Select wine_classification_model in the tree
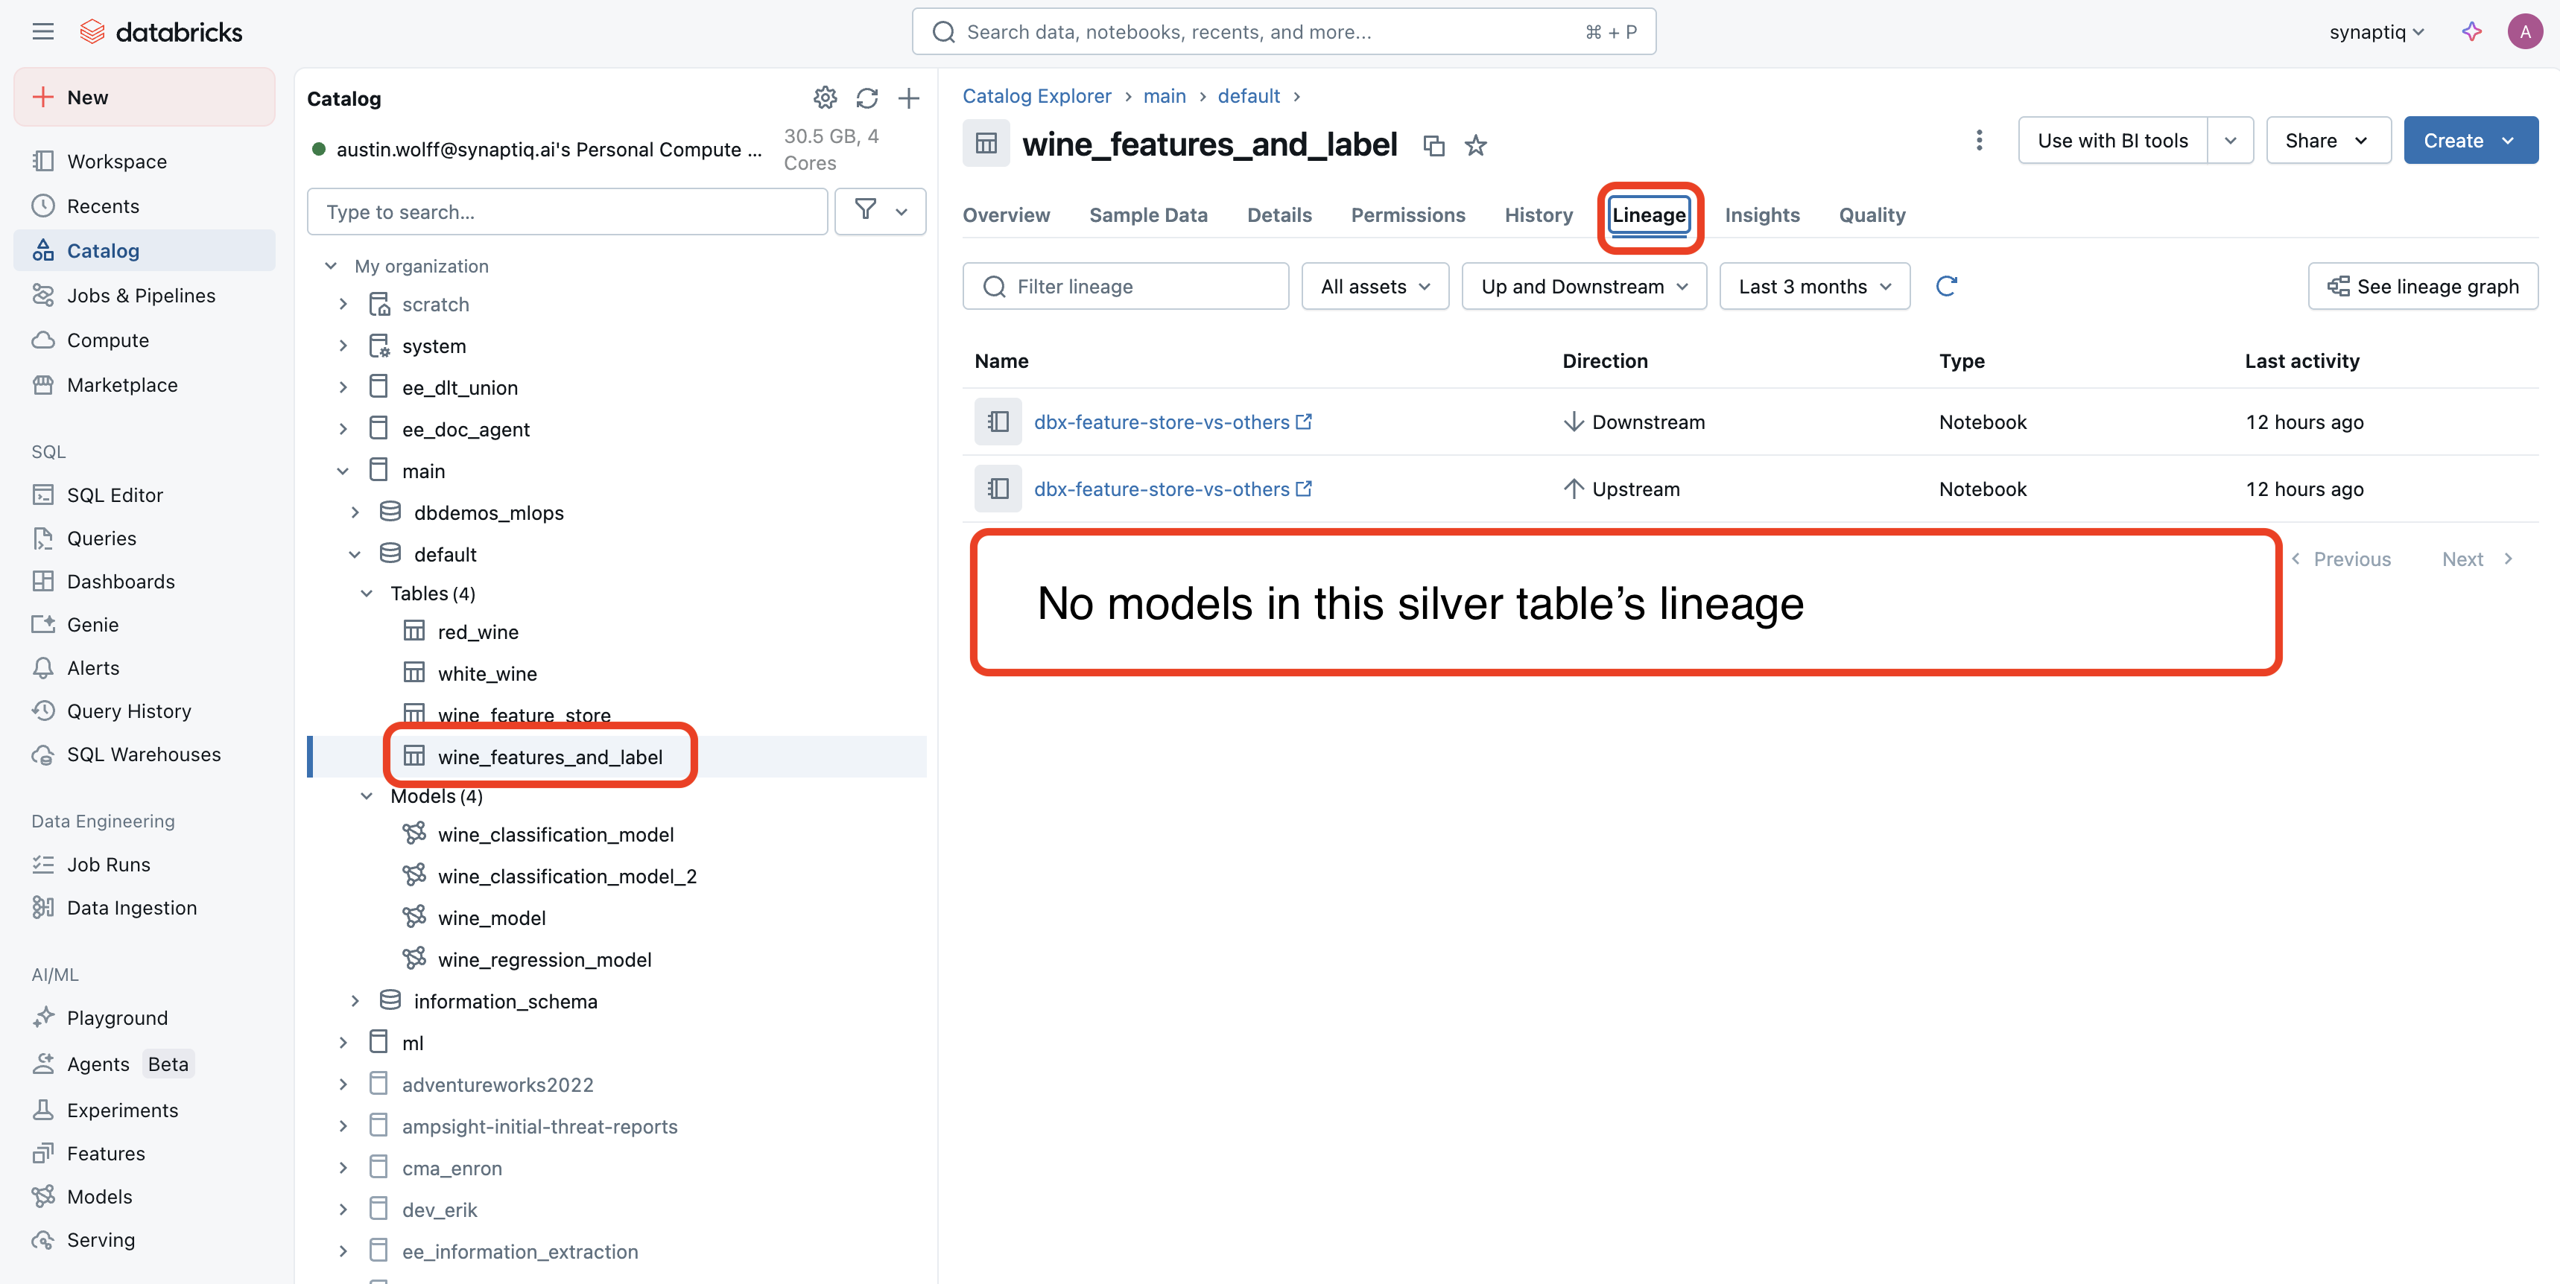 point(556,835)
